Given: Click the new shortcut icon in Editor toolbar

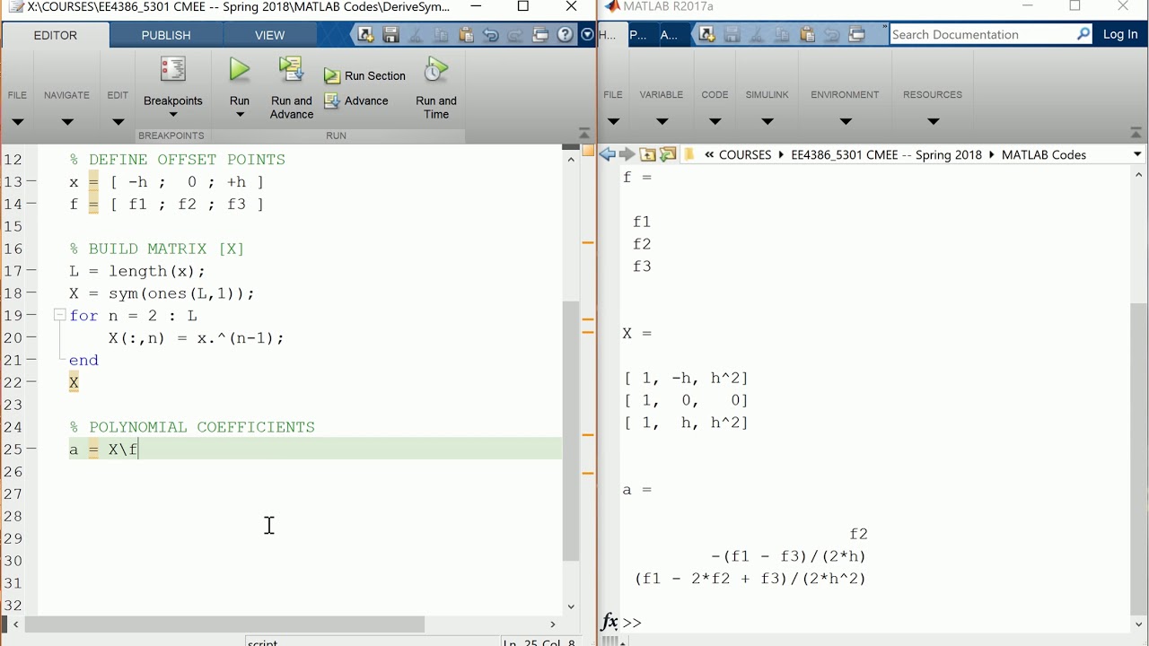Looking at the screenshot, I should coord(365,35).
